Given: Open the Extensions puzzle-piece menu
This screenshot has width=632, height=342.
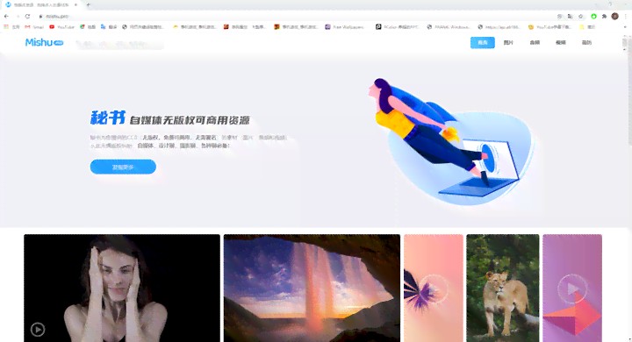Looking at the screenshot, I should pyautogui.click(x=604, y=17).
